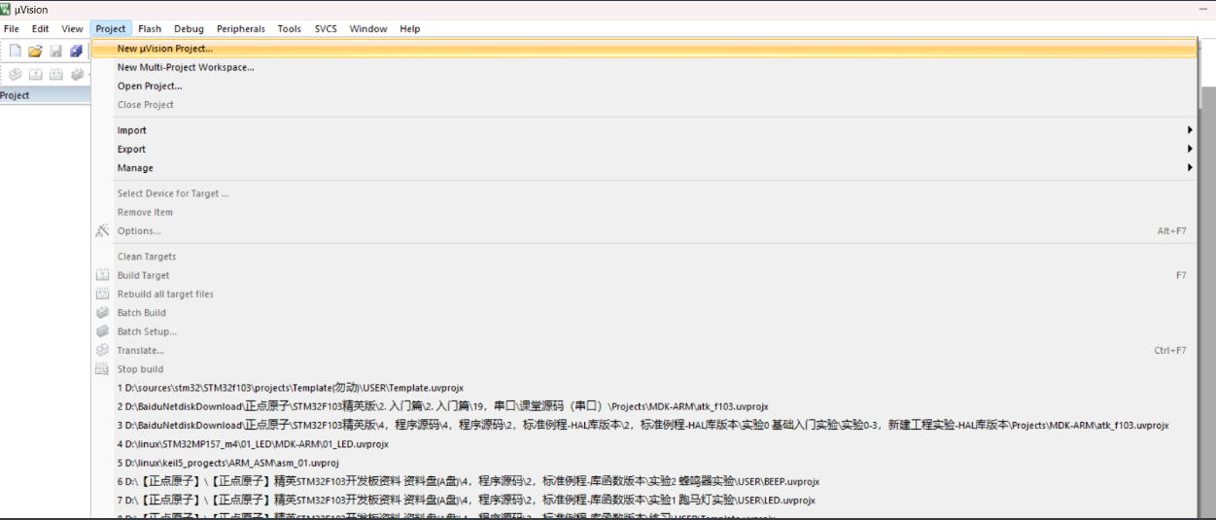
Task: Choose New µVision Project... entry
Action: 644,49
